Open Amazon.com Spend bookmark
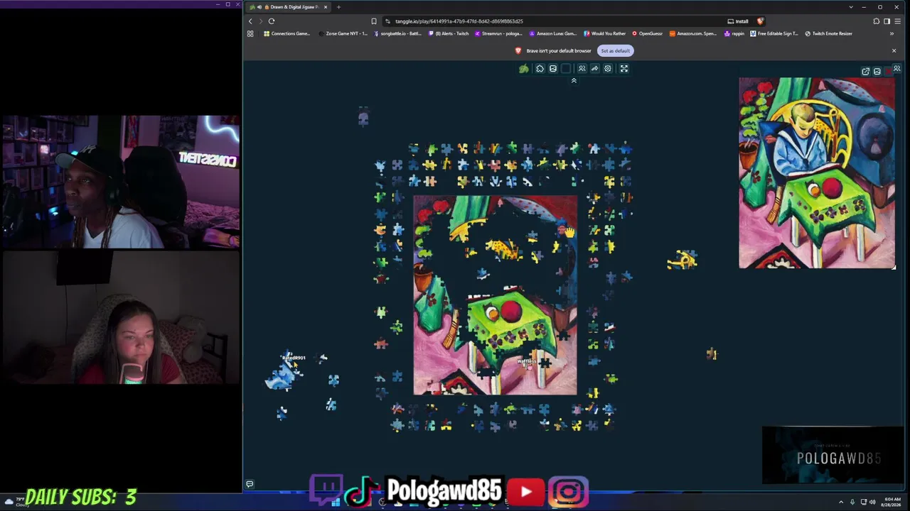Image resolution: width=910 pixels, height=511 pixels. [694, 33]
